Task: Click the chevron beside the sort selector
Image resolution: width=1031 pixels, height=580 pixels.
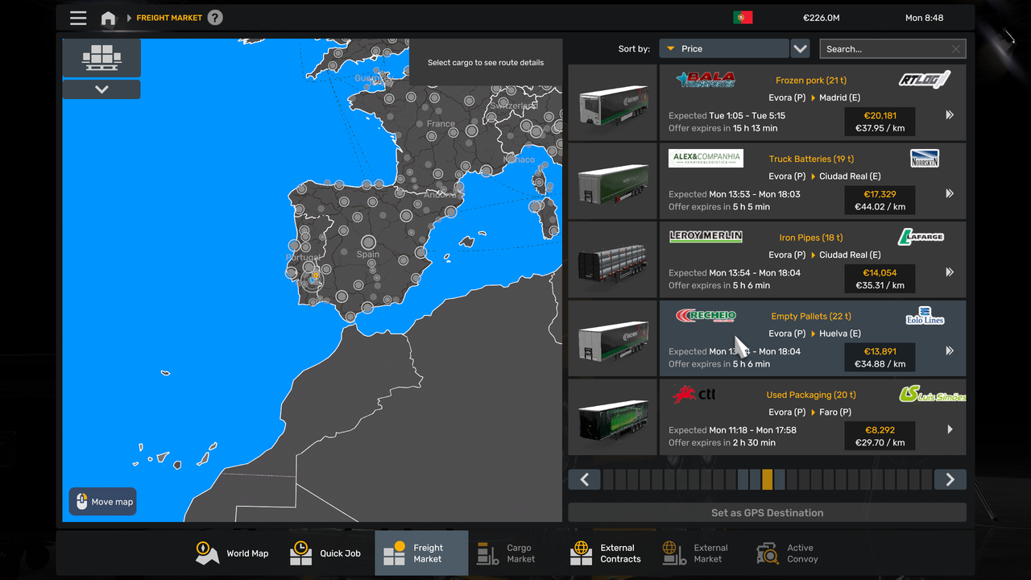Action: point(800,48)
